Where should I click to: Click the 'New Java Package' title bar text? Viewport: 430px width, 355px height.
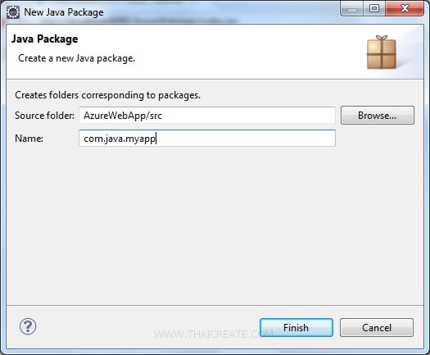pyautogui.click(x=64, y=12)
